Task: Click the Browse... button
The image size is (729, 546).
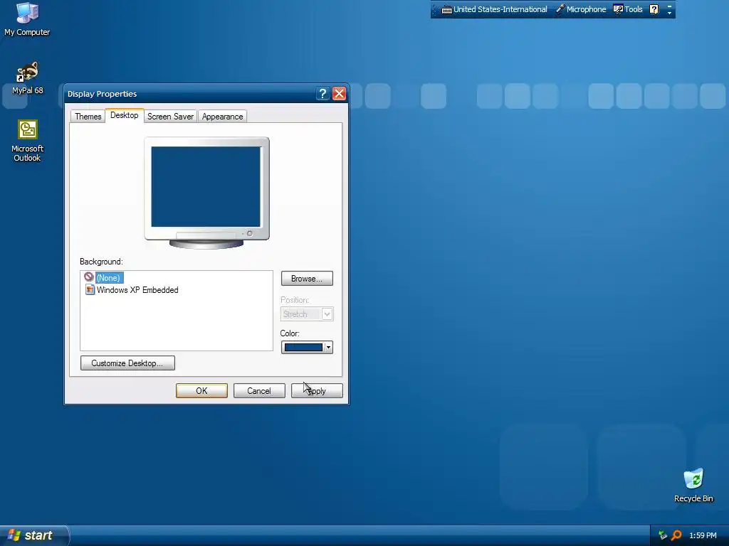Action: click(307, 279)
